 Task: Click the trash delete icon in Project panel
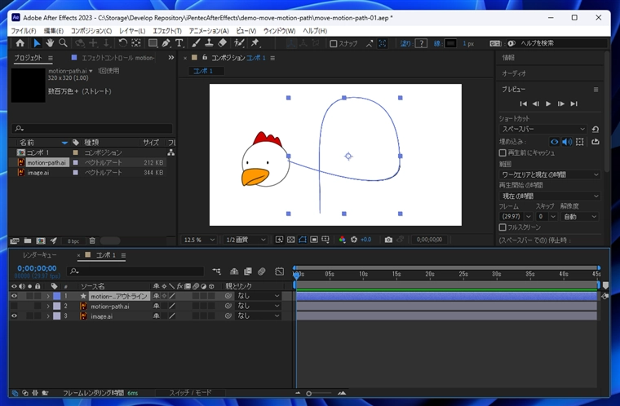point(92,241)
